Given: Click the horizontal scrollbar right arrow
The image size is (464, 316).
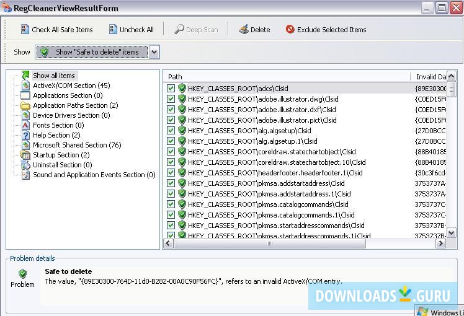Looking at the screenshot, I should click(x=440, y=244).
